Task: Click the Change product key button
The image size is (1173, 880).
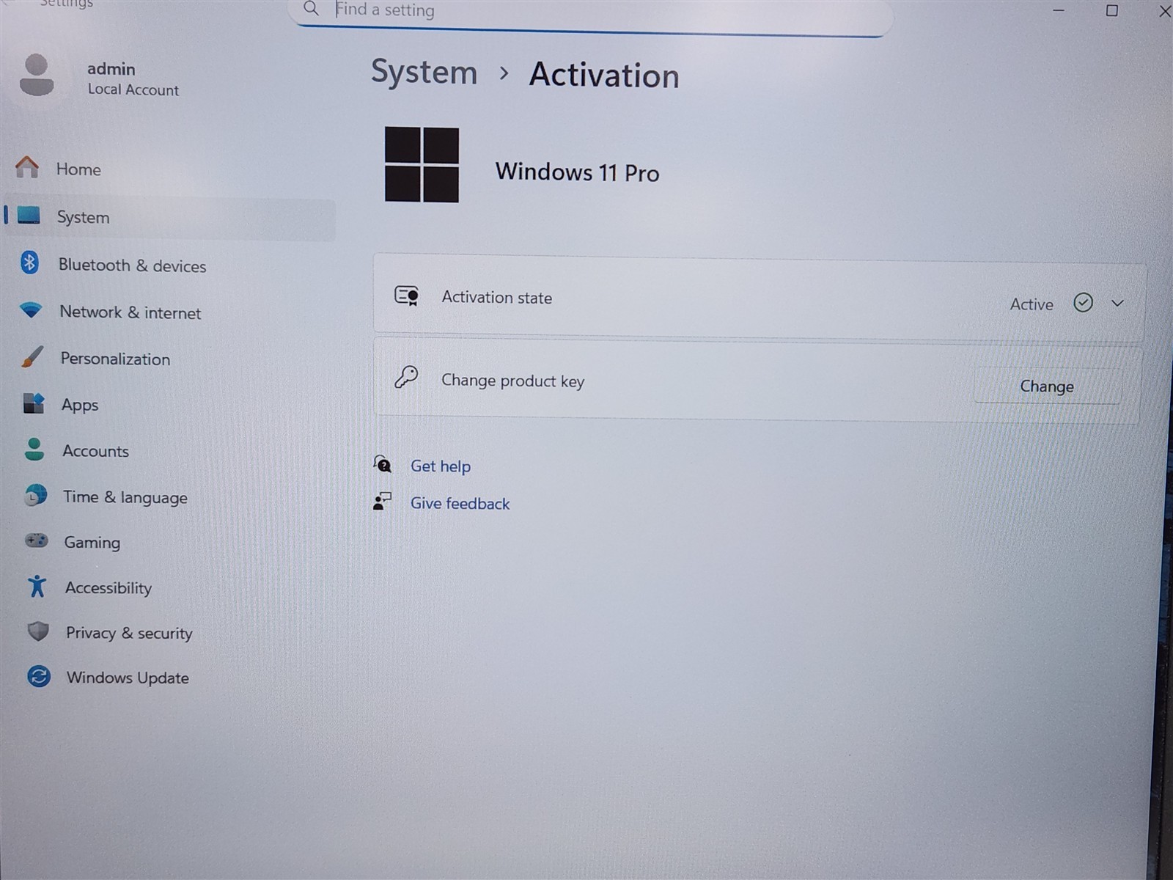Action: click(1047, 386)
